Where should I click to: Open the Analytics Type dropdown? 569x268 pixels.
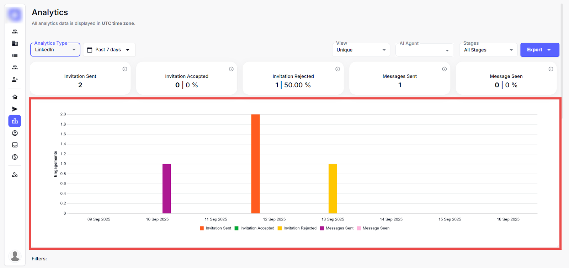coord(55,50)
